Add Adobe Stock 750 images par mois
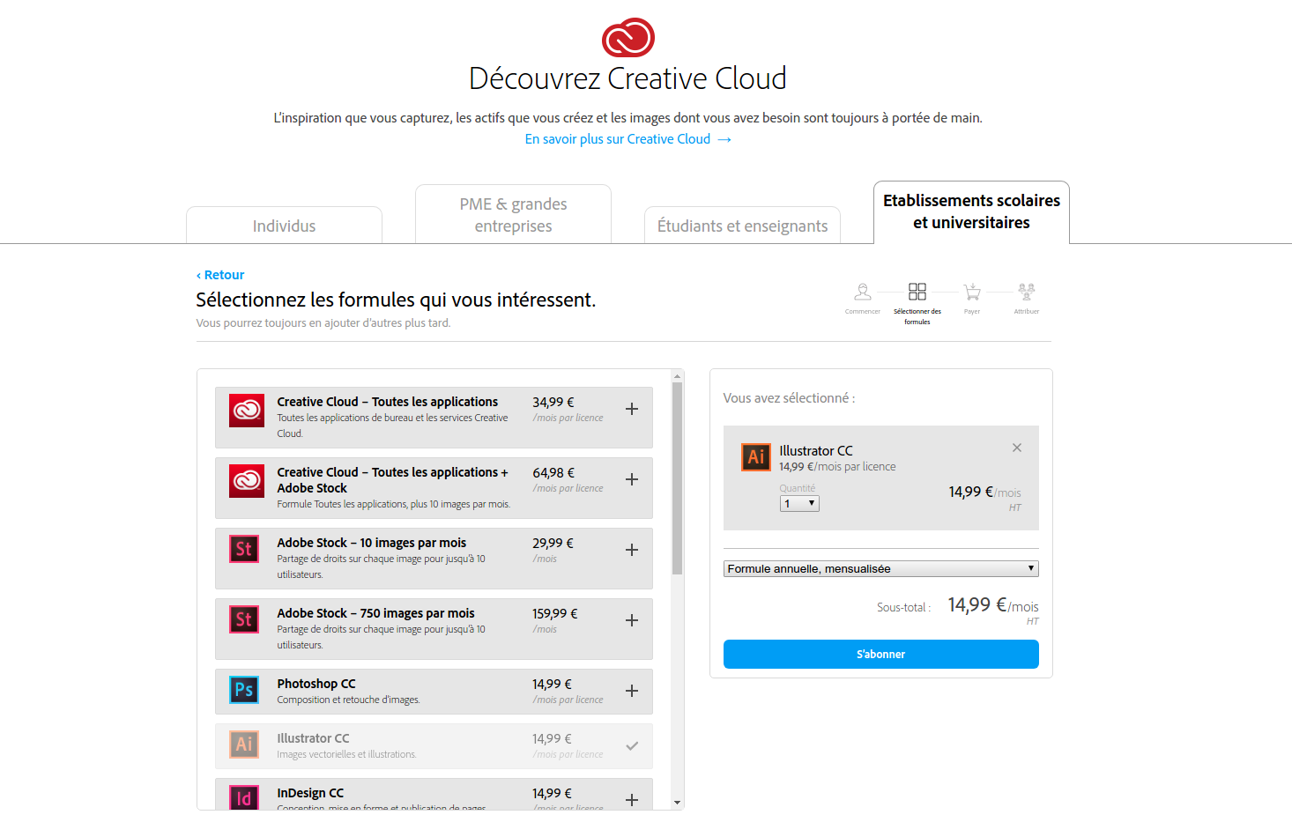The height and width of the screenshot is (837, 1292). (x=632, y=620)
